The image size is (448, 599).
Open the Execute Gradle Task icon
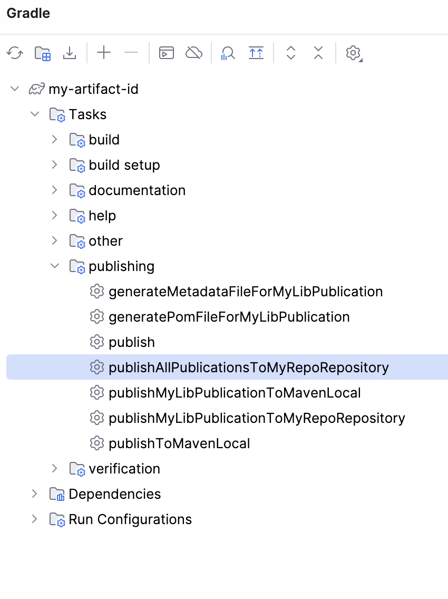click(167, 53)
